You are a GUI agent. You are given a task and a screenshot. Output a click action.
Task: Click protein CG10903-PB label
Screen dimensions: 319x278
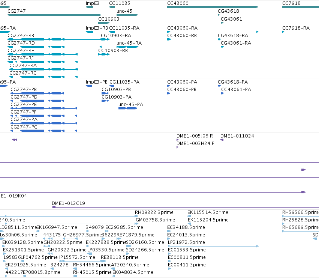[116, 90]
